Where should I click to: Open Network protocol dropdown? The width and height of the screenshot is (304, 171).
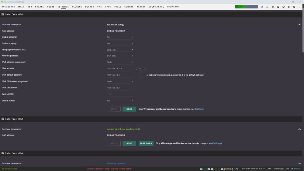click(x=120, y=56)
